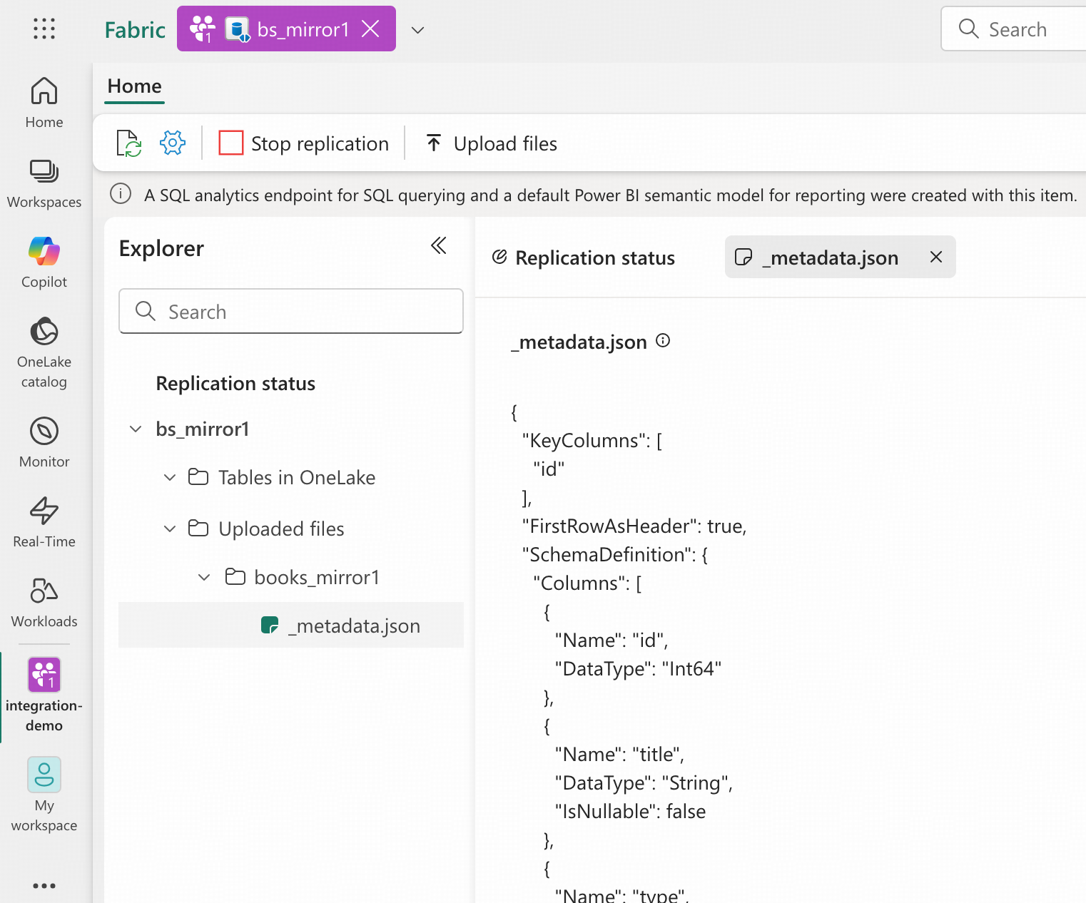Screen dimensions: 1086x903
Task: Open Workspaces from the sidebar
Action: pyautogui.click(x=44, y=183)
